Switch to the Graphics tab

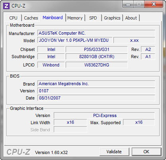[112, 18]
